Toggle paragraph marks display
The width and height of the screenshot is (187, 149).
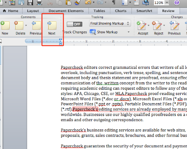114,2
